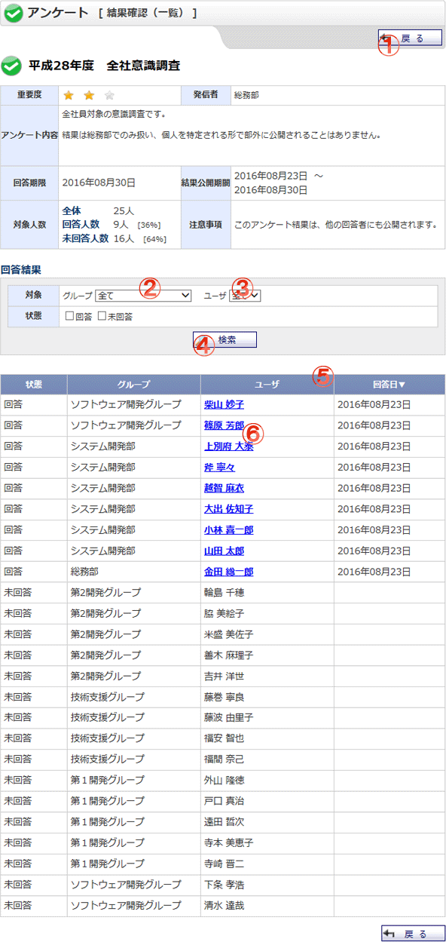
Task: Click the 回答人数 label
Action: coord(81,225)
